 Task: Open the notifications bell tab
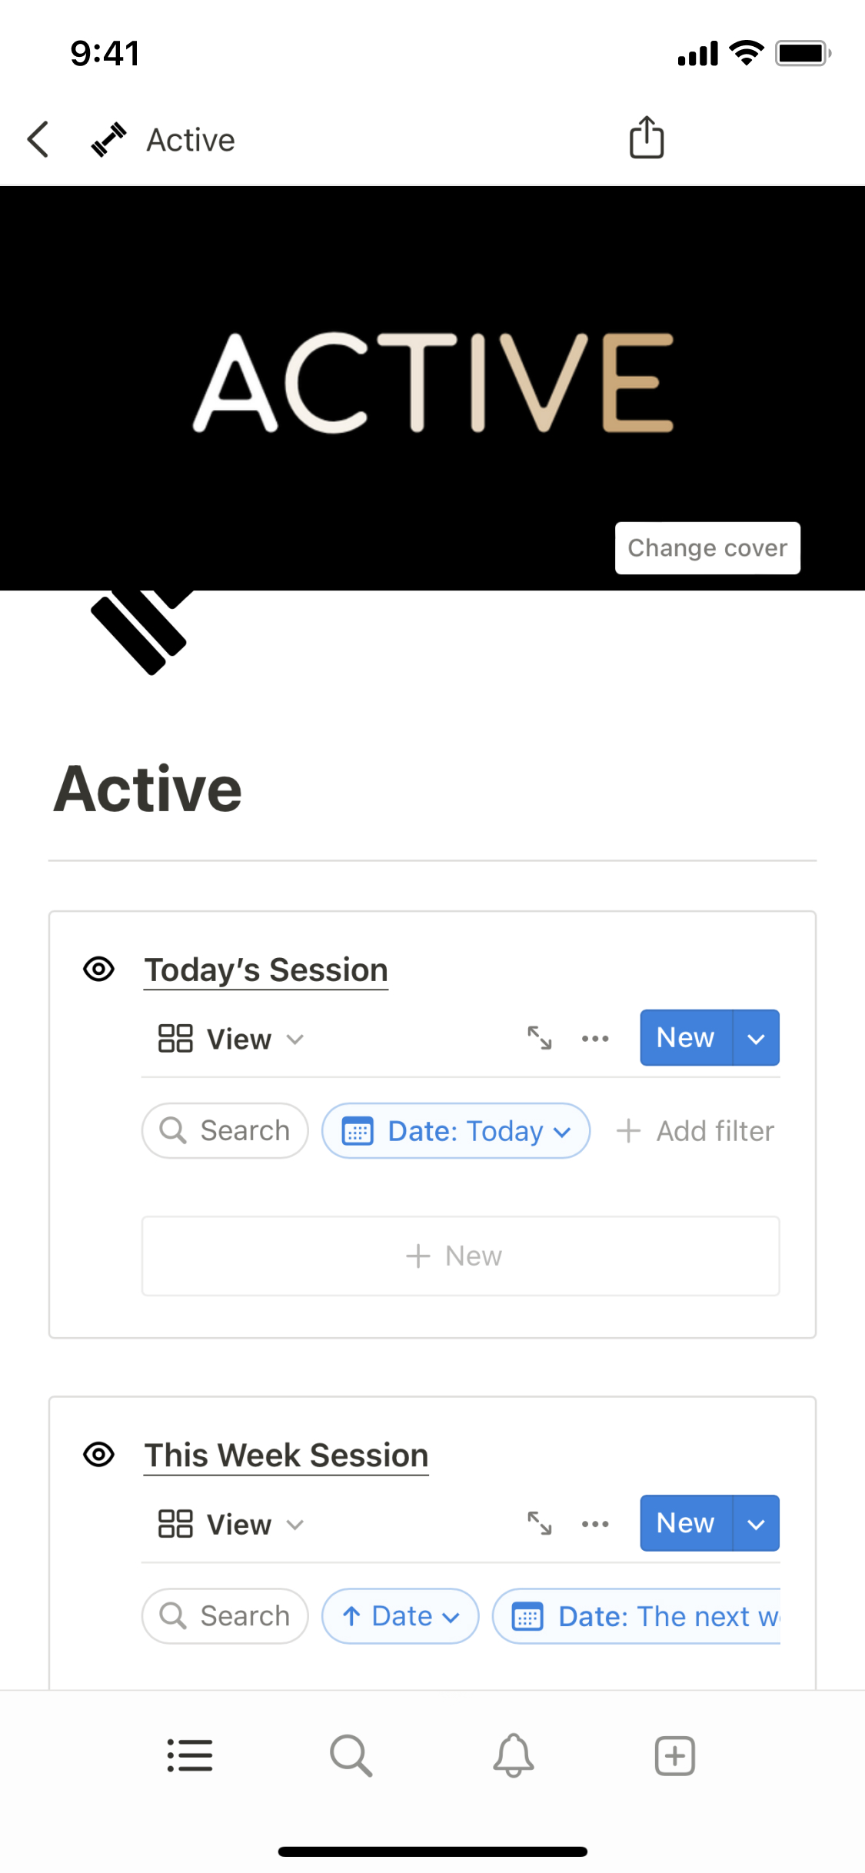tap(513, 1755)
